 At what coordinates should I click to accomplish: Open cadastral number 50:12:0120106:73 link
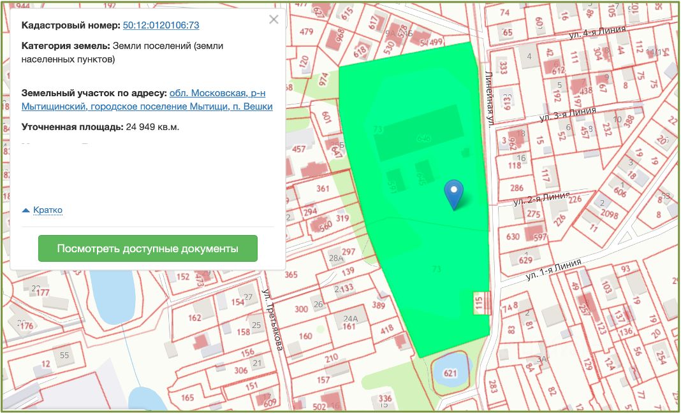pyautogui.click(x=161, y=25)
